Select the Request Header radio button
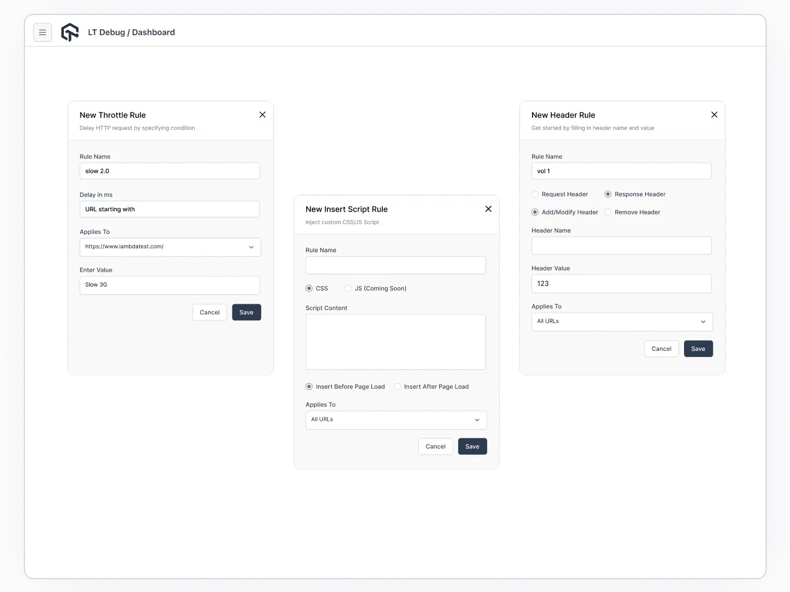Screen dimensions: 790x592 click(535, 194)
